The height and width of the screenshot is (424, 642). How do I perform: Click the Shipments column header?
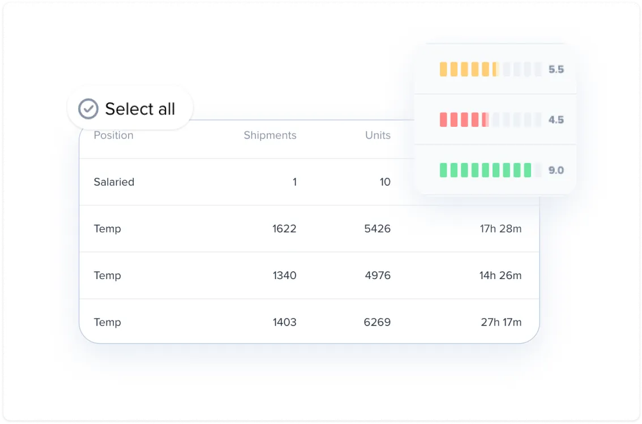click(270, 135)
